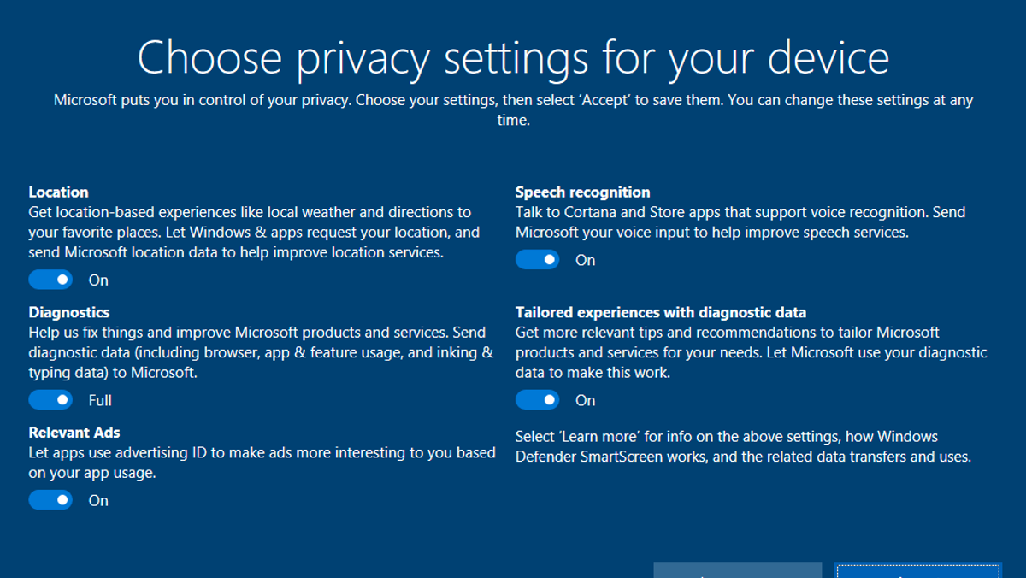Select the Diagnostics section heading
The height and width of the screenshot is (578, 1026).
pyautogui.click(x=69, y=312)
